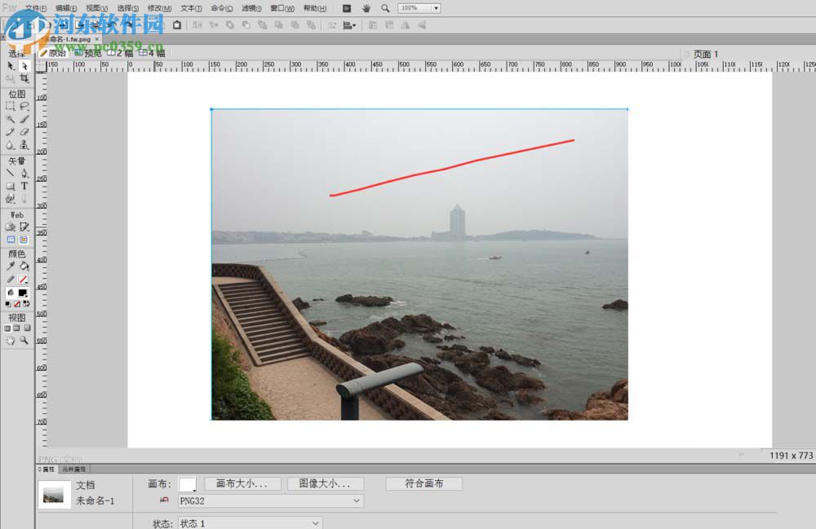The image size is (816, 529).
Task: Toggle hide slices and hotspots
Action: tap(11, 240)
